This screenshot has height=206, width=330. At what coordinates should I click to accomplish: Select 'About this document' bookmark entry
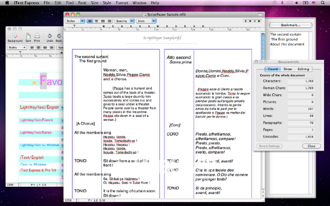pos(287,44)
